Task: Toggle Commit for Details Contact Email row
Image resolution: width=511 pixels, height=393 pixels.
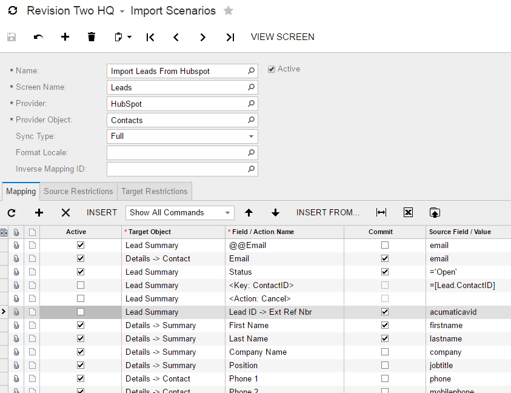Action: pyautogui.click(x=385, y=258)
